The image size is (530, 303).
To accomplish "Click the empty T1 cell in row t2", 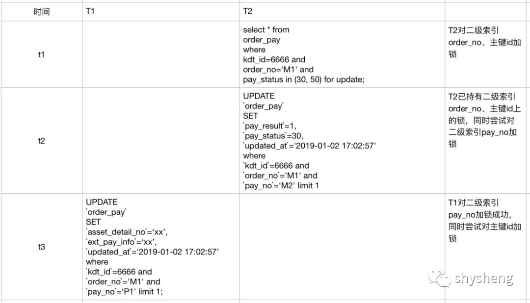I will tap(161, 141).
